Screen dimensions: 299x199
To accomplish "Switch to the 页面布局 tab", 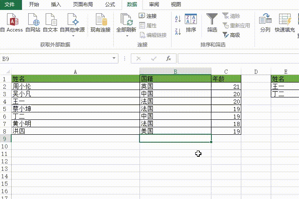I will tap(83, 5).
